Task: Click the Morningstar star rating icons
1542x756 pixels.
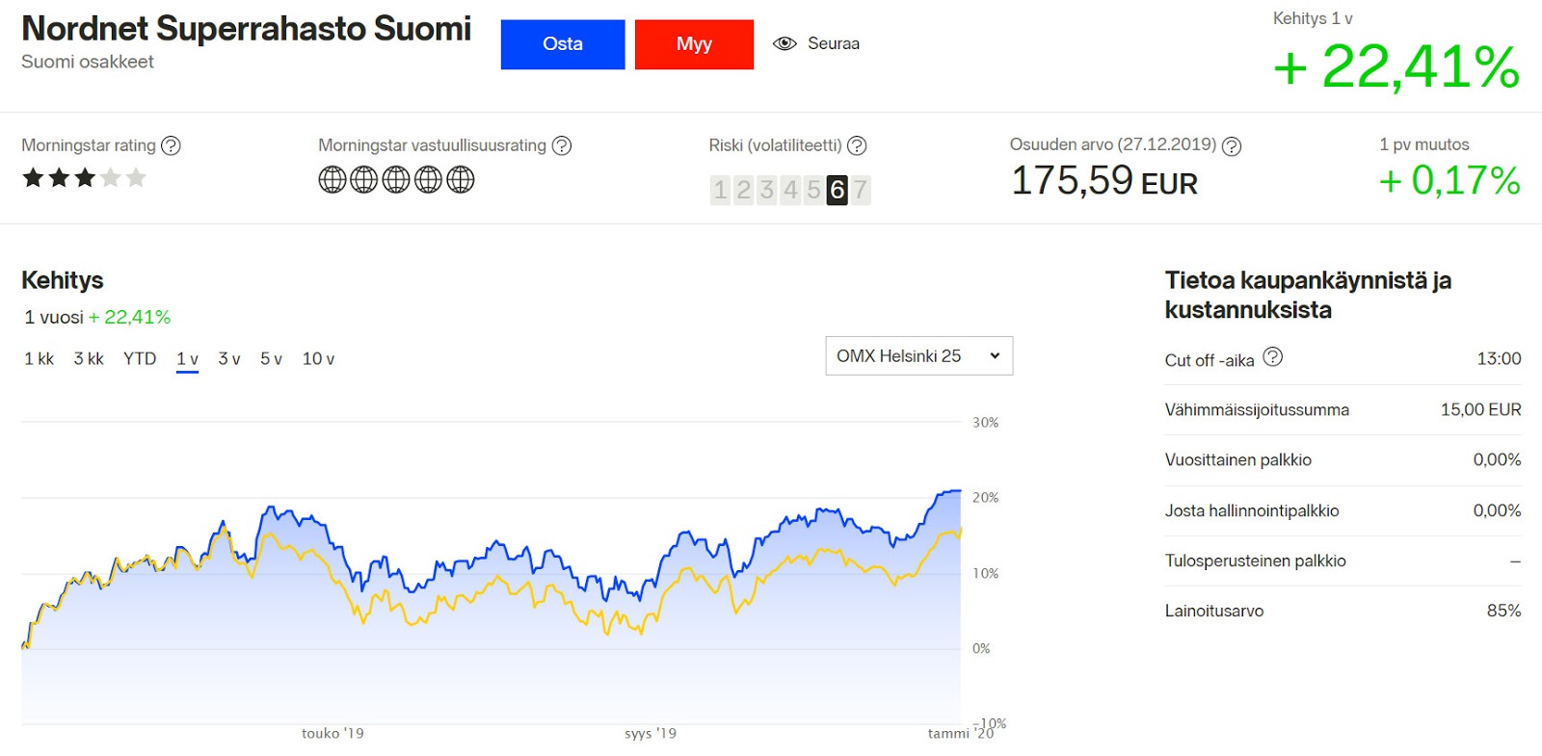Action: pos(84,177)
